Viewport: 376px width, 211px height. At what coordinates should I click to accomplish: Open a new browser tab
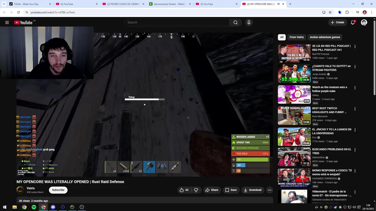coord(290,4)
